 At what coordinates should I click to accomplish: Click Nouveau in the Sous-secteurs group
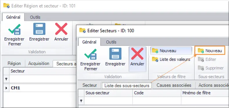(x=210, y=51)
